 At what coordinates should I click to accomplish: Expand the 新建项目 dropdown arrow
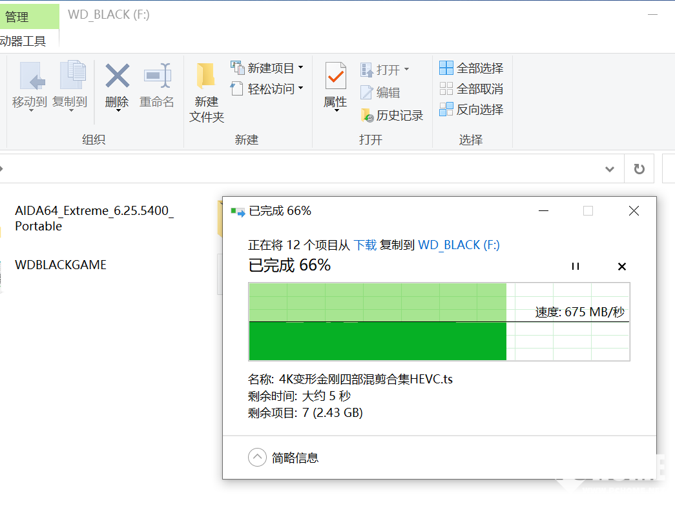coord(300,68)
